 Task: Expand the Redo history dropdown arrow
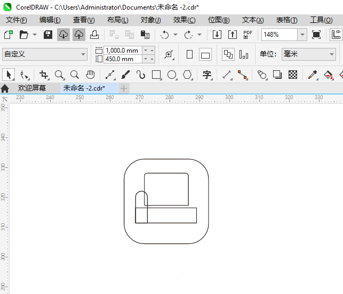pyautogui.click(x=200, y=35)
